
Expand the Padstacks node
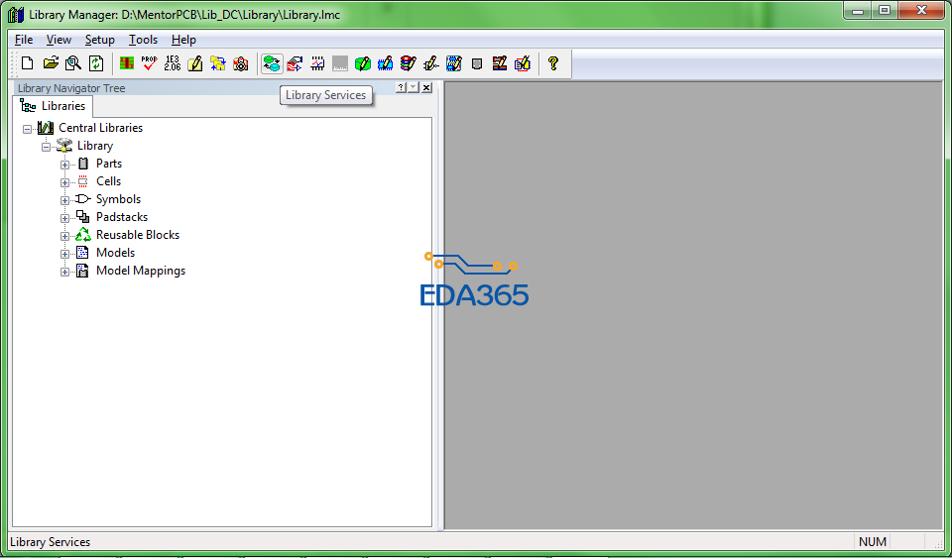tap(65, 218)
